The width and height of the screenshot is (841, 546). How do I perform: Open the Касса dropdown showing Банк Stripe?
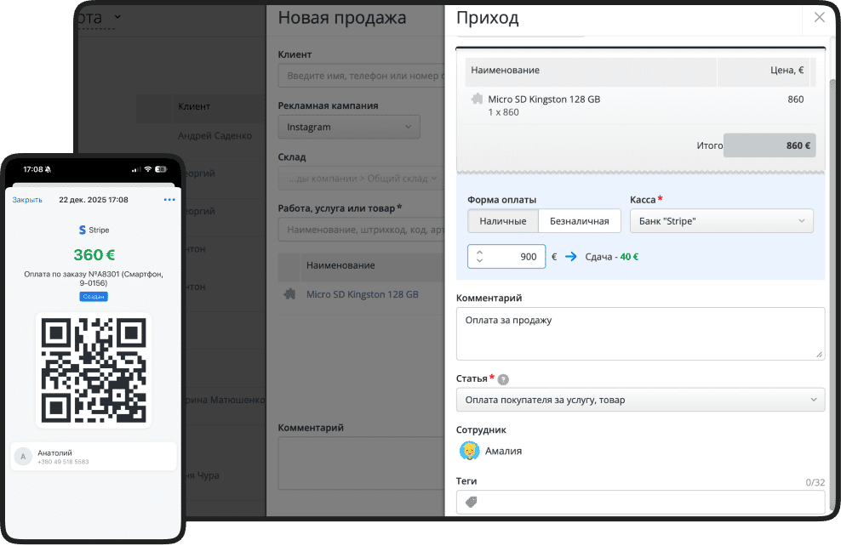[x=721, y=220]
